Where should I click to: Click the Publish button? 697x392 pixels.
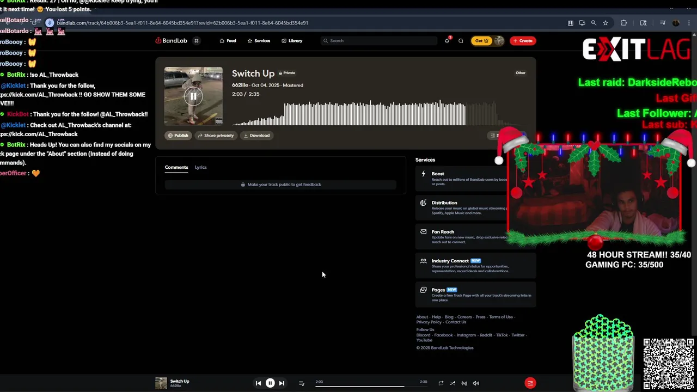click(178, 136)
